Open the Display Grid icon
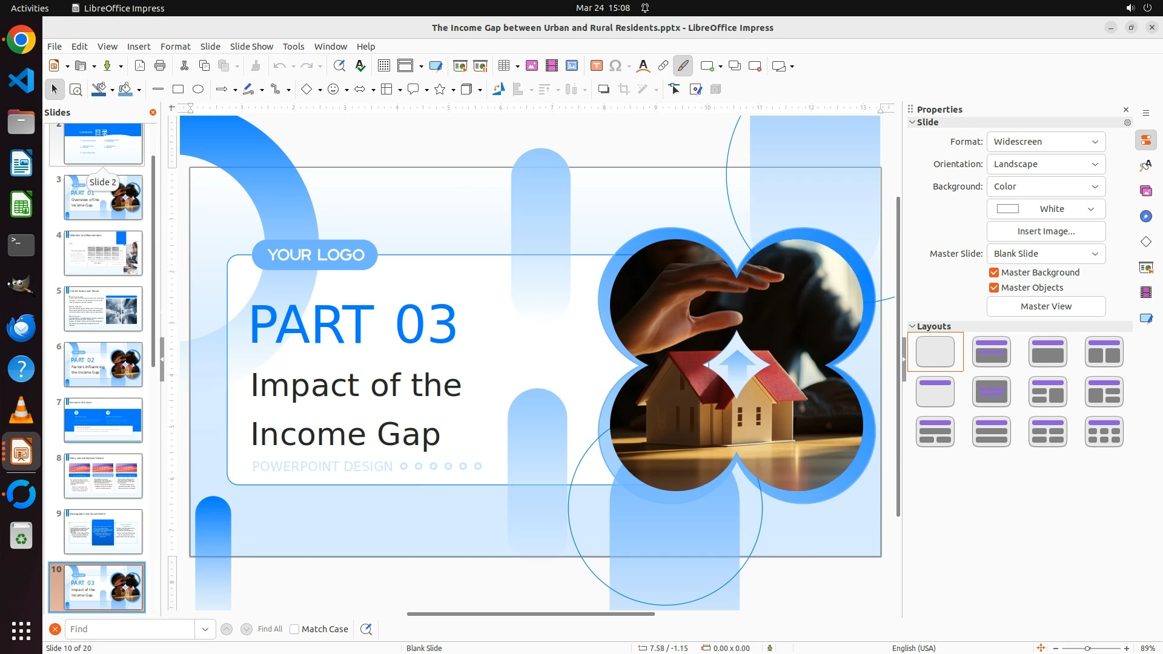 pos(383,66)
